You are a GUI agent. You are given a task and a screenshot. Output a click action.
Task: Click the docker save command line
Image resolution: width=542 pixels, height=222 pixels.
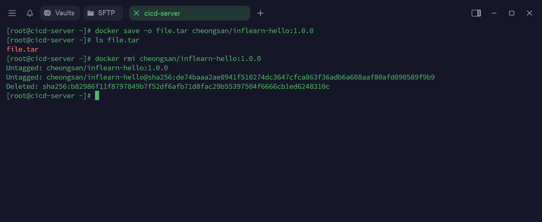pos(204,31)
